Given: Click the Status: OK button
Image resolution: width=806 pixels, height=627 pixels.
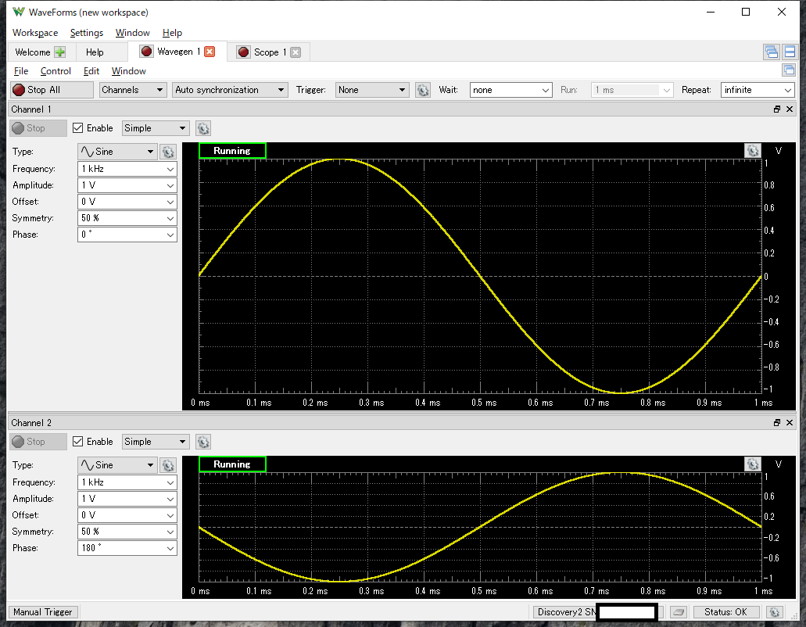Looking at the screenshot, I should click(725, 612).
